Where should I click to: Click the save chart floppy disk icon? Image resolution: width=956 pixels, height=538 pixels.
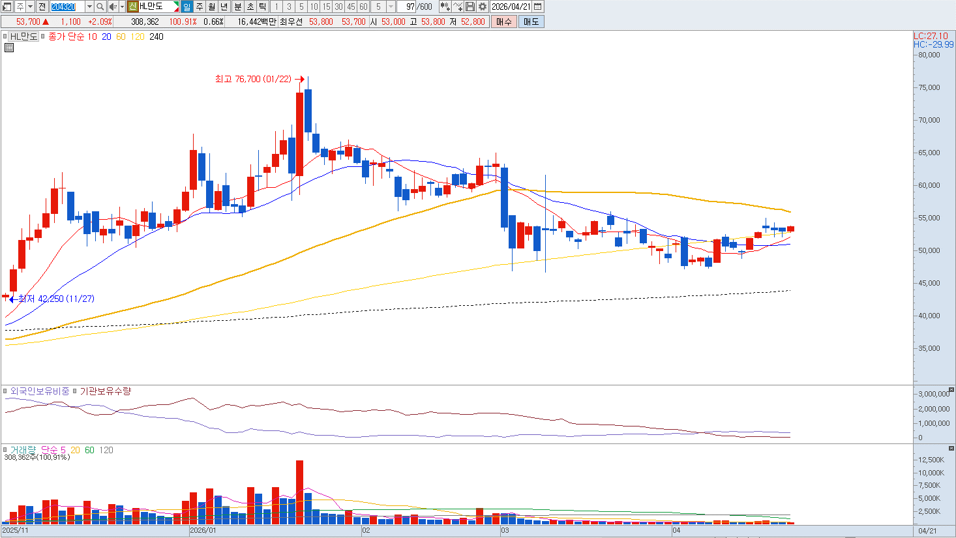click(470, 7)
